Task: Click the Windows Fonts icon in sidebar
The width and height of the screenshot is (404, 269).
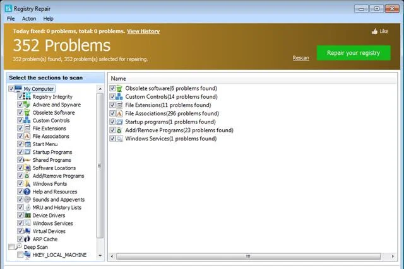Action: coord(27,183)
